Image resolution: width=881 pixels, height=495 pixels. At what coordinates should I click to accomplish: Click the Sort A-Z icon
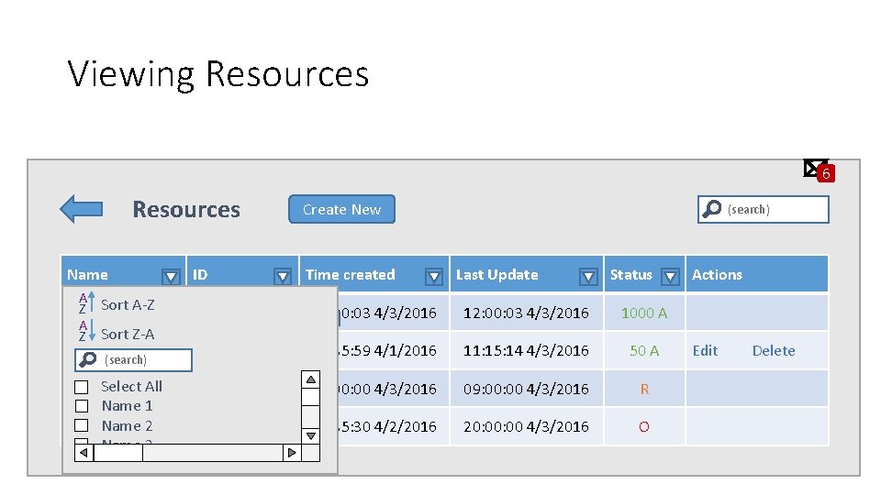point(84,304)
